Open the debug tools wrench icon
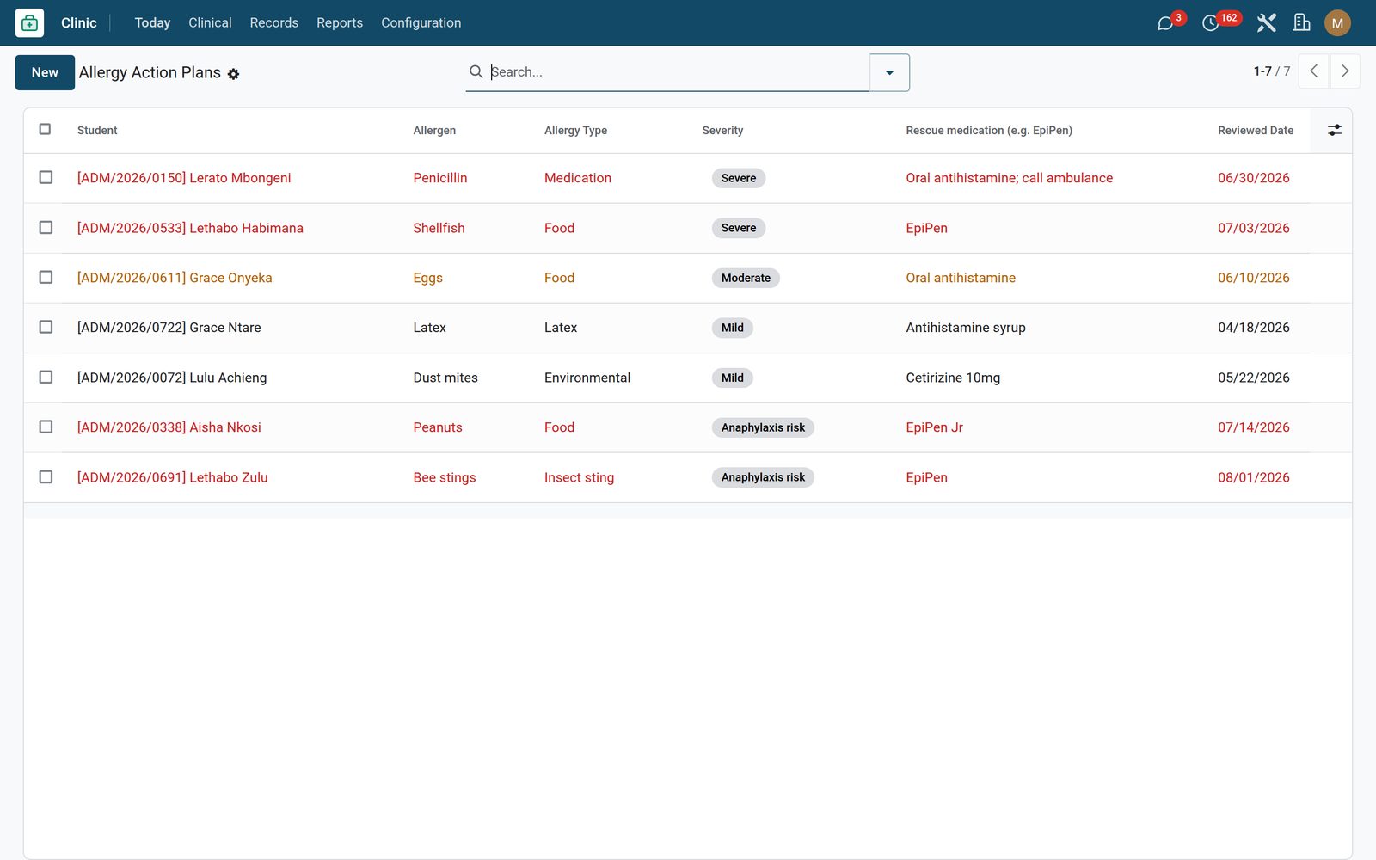This screenshot has height=860, width=1376. tap(1266, 23)
